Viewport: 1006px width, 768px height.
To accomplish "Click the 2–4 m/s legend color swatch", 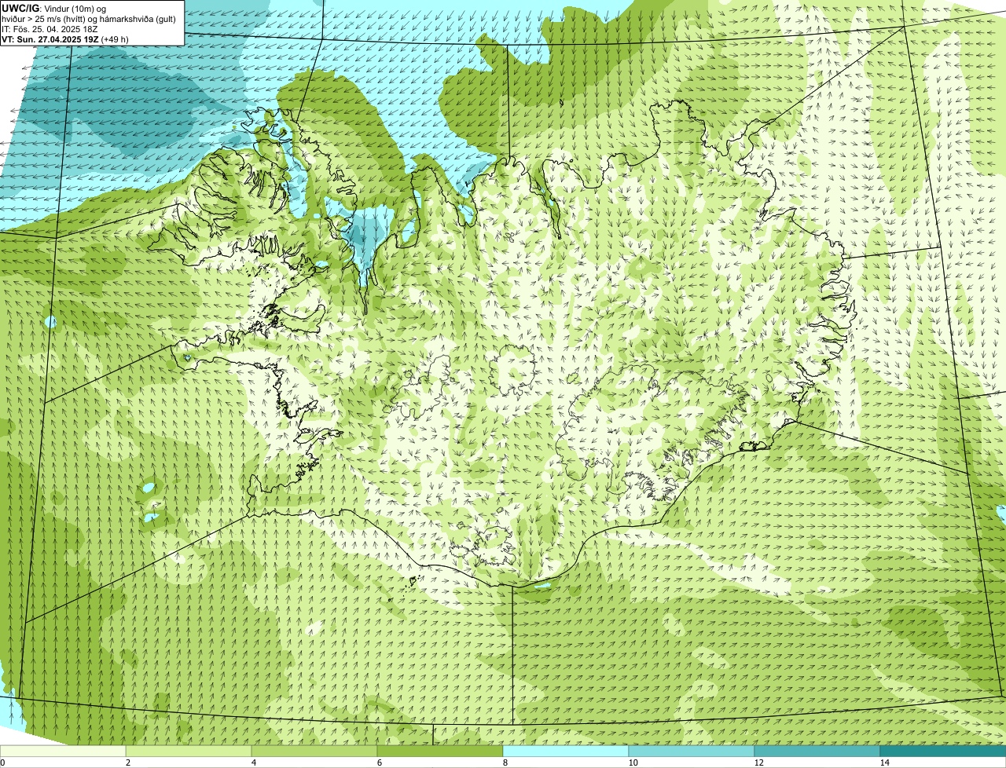I will [189, 752].
